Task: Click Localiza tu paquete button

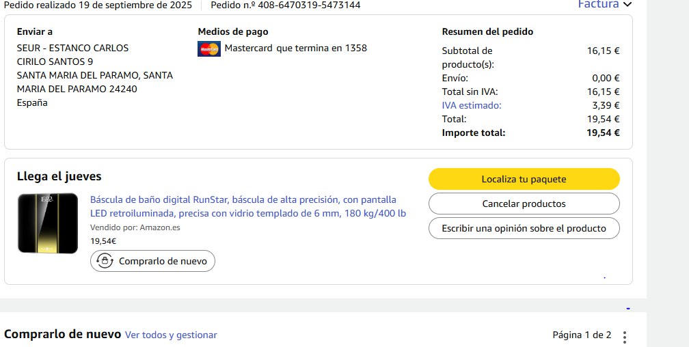Action: [524, 179]
